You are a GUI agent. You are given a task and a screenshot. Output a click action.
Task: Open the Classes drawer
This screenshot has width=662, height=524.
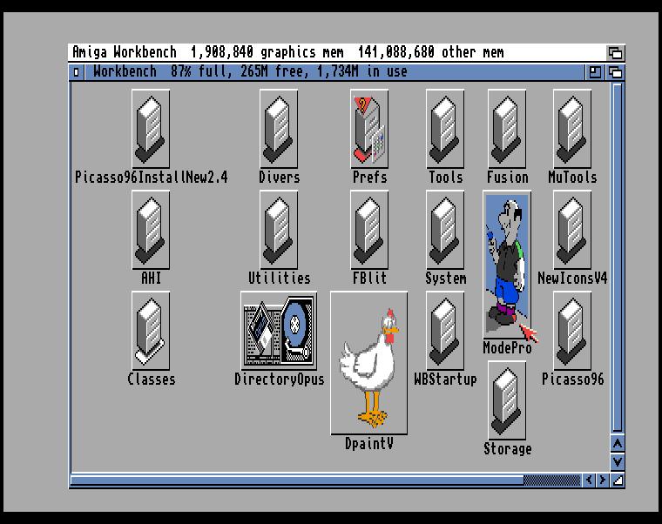point(151,331)
